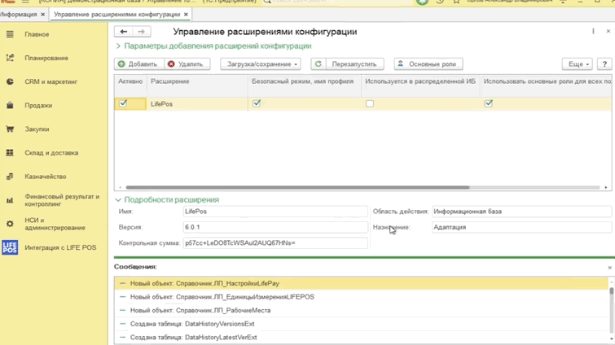Viewport: 615px width, 345px height.
Task: Select message Справочник.ЛП_РабочиеМеста
Action: coord(361,310)
